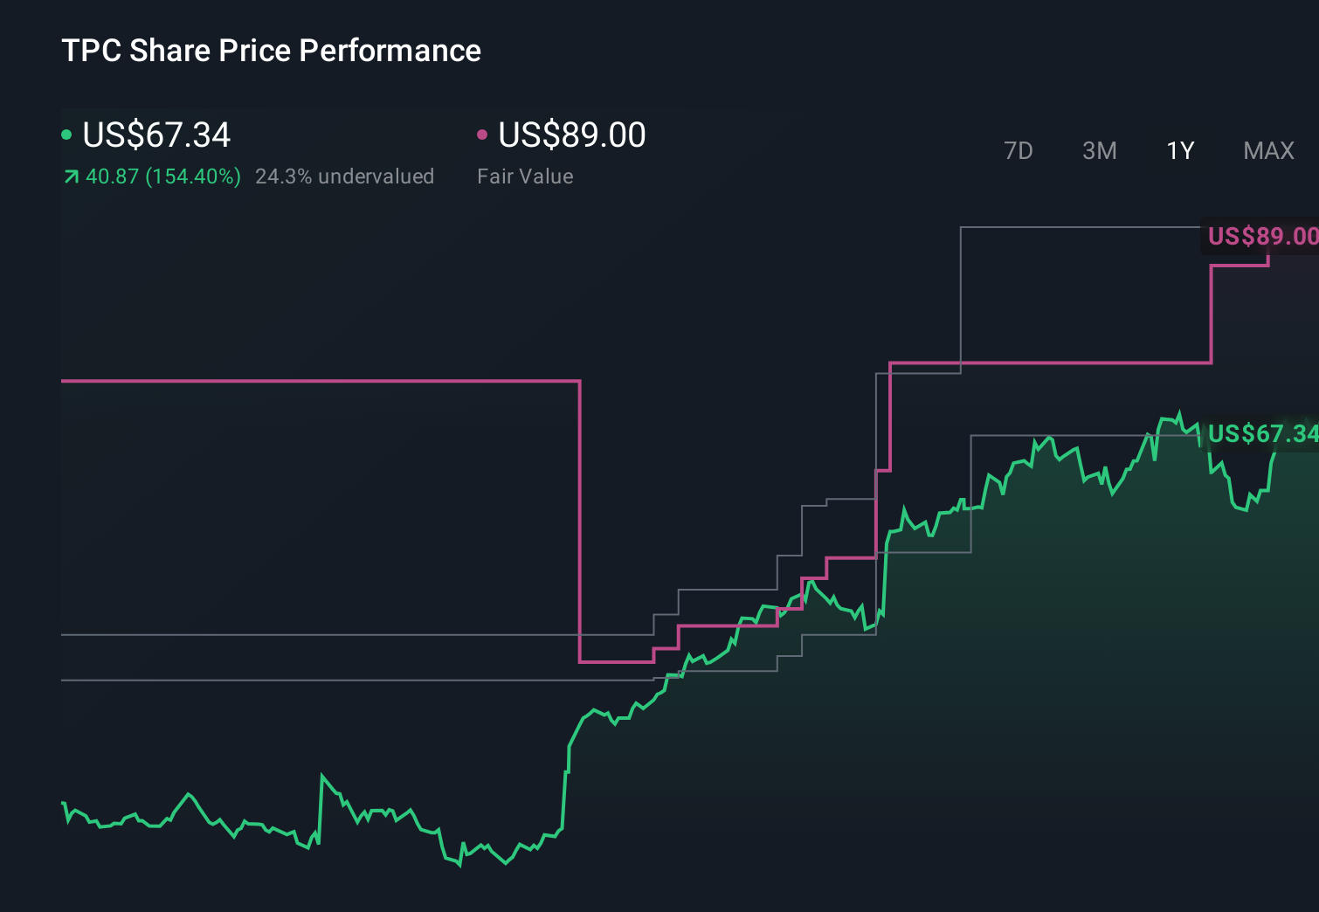Click the TPC Share Price Performance title
This screenshot has height=912, width=1319.
[271, 51]
